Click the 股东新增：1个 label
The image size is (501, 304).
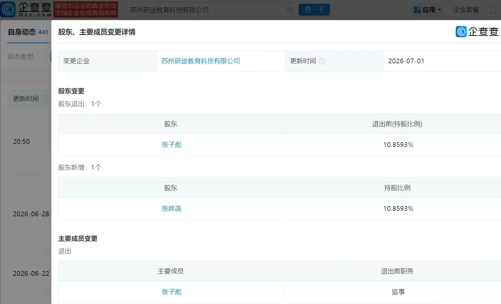80,167
